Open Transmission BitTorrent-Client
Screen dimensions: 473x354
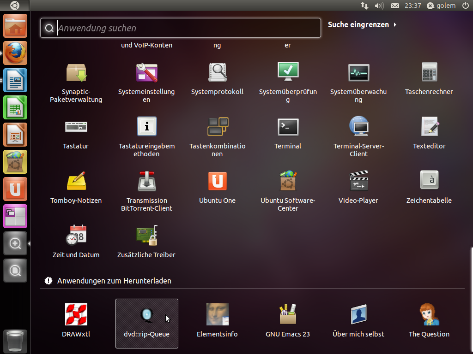coord(146,182)
